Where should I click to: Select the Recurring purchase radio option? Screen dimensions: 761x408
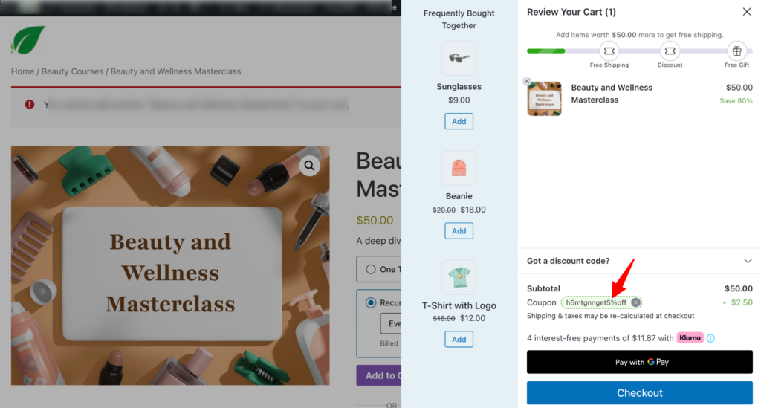click(371, 302)
